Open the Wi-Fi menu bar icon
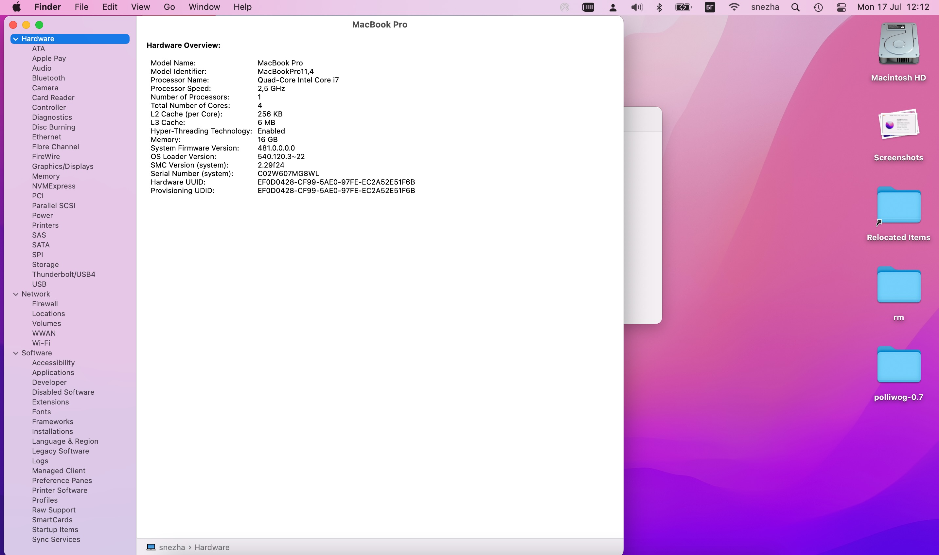 pos(734,7)
